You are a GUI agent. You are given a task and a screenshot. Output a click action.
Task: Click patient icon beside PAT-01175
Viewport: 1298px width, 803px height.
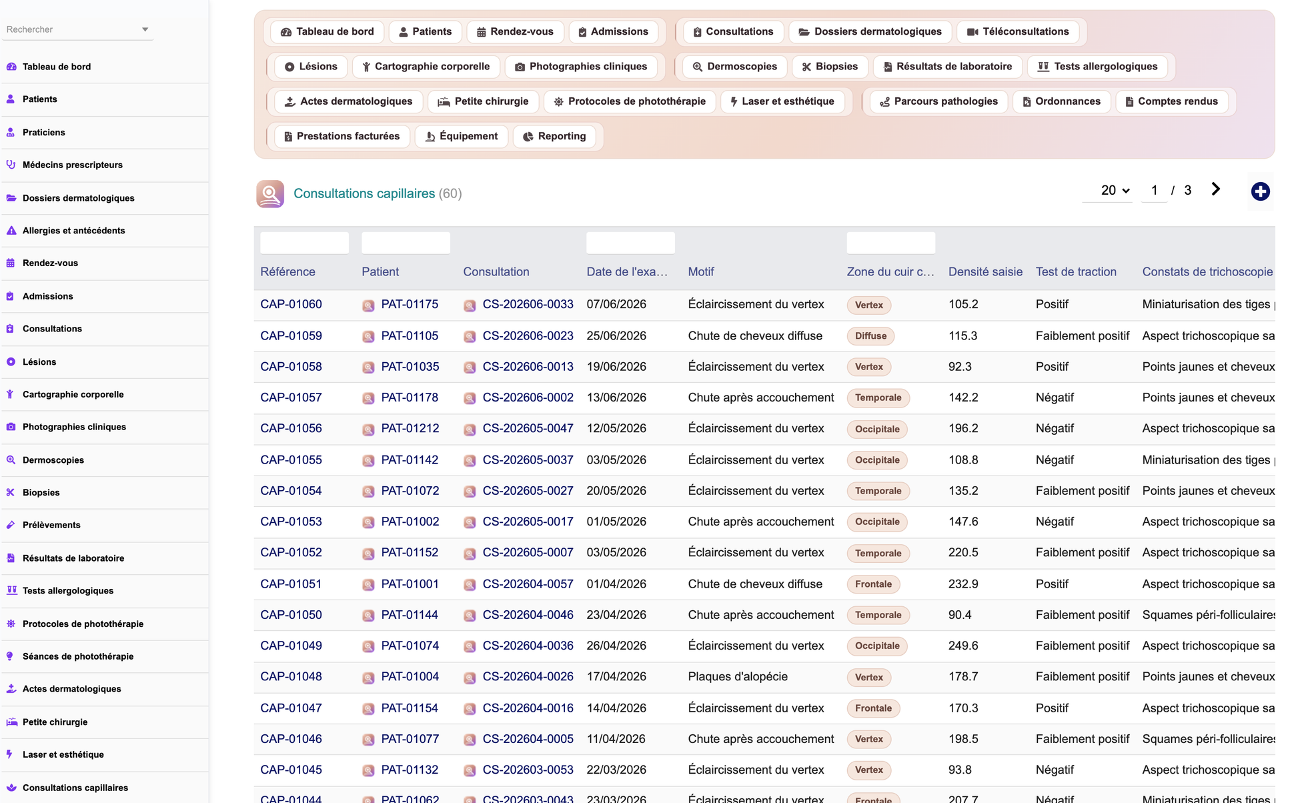click(x=368, y=305)
